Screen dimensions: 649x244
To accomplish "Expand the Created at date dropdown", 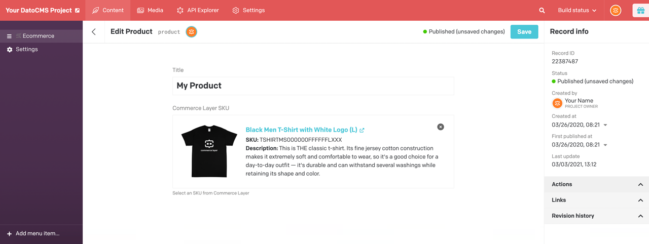I will pyautogui.click(x=605, y=125).
